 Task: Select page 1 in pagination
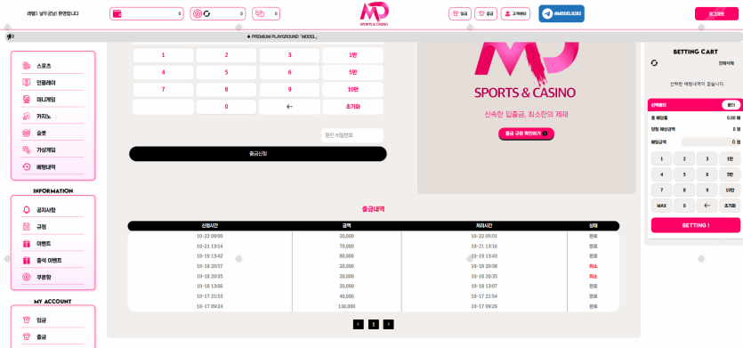[x=374, y=324]
